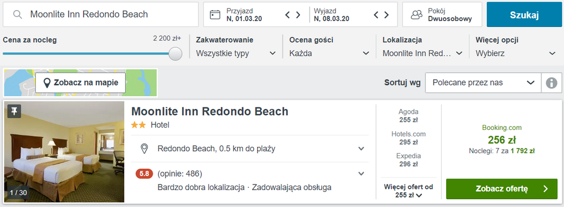Open Zobacz na mapie map view
This screenshot has height=207, width=564.
[80, 83]
